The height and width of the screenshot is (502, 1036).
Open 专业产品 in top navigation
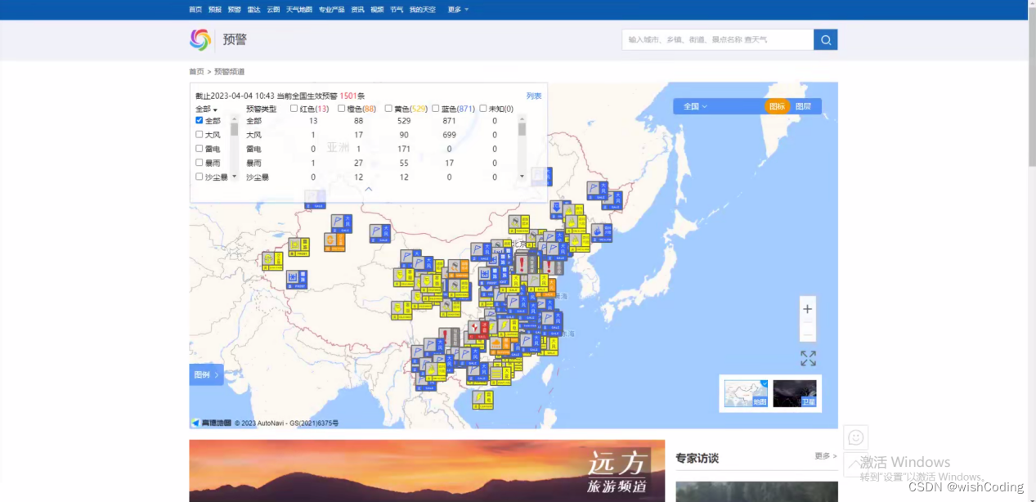[x=332, y=10]
